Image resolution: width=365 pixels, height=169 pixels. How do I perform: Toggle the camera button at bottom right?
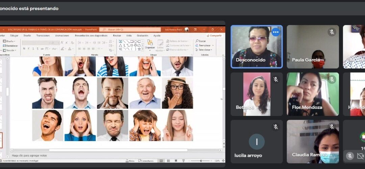click(x=361, y=155)
